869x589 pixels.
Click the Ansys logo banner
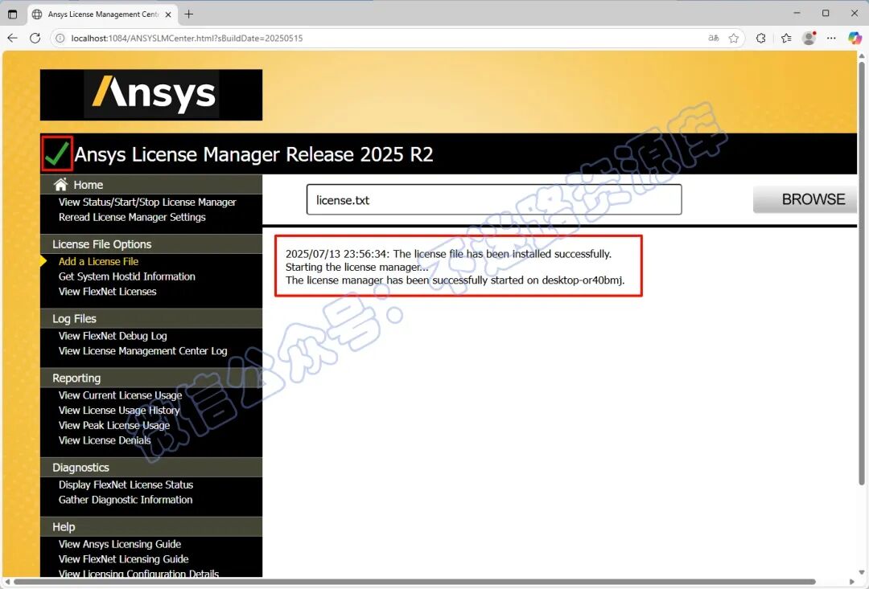(x=151, y=95)
